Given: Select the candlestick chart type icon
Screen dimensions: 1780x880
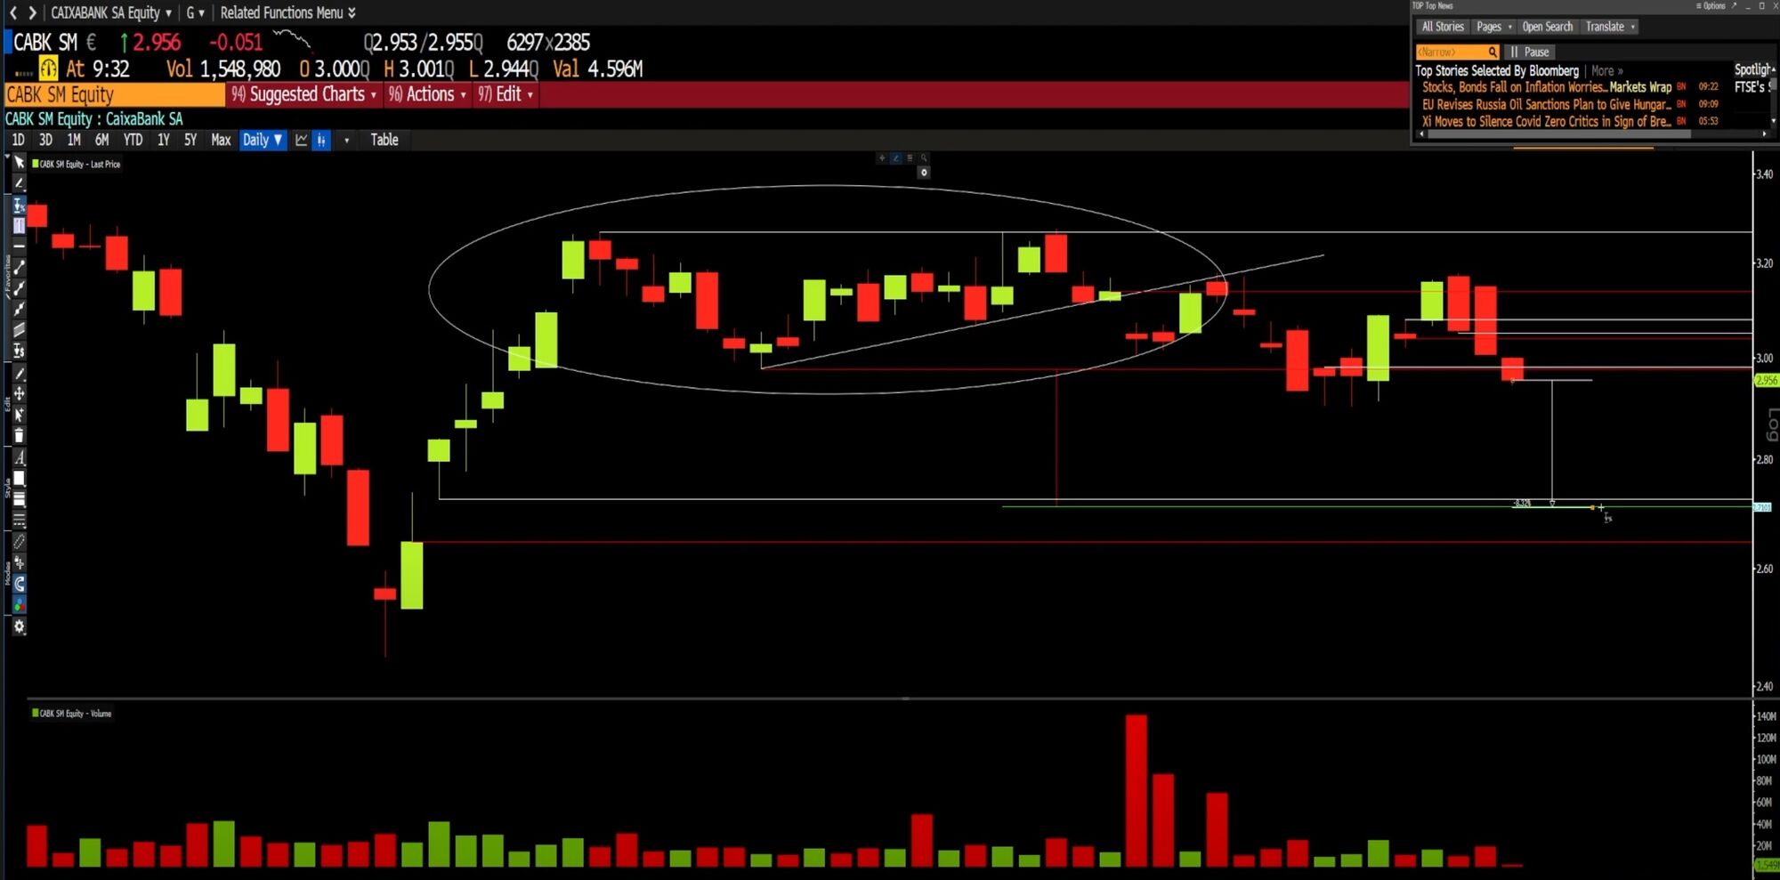Looking at the screenshot, I should [x=321, y=140].
